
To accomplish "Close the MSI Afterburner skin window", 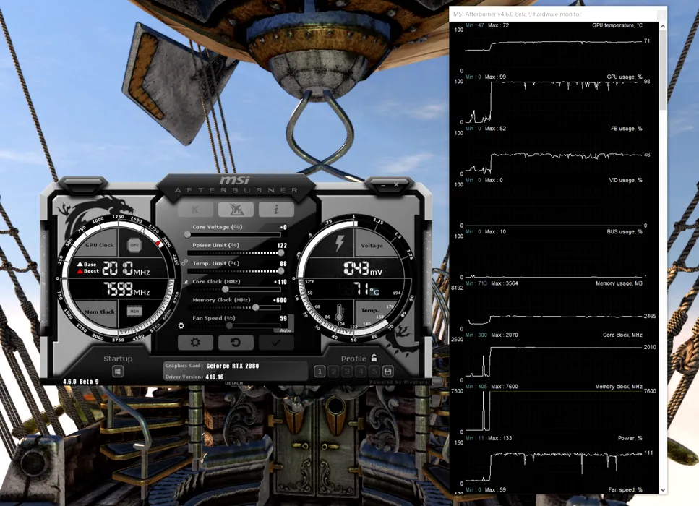I will pyautogui.click(x=396, y=184).
